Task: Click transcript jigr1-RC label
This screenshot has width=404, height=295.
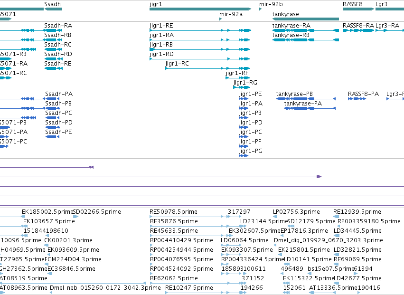Action: (x=177, y=64)
